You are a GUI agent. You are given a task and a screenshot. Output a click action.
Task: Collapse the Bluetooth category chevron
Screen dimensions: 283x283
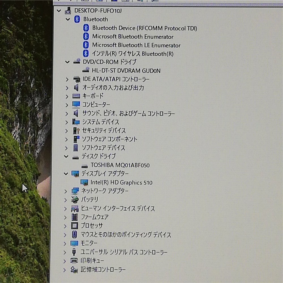coord(67,19)
